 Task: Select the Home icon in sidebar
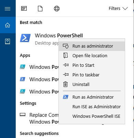tap(8, 25)
